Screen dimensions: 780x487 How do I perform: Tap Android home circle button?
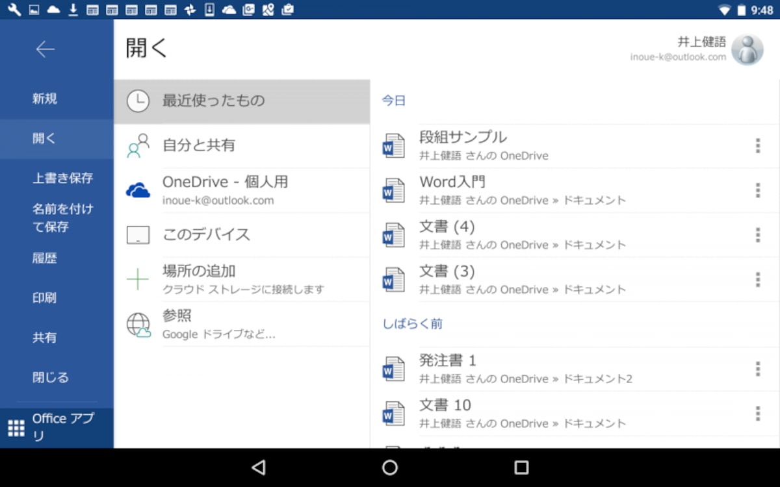[x=390, y=468]
